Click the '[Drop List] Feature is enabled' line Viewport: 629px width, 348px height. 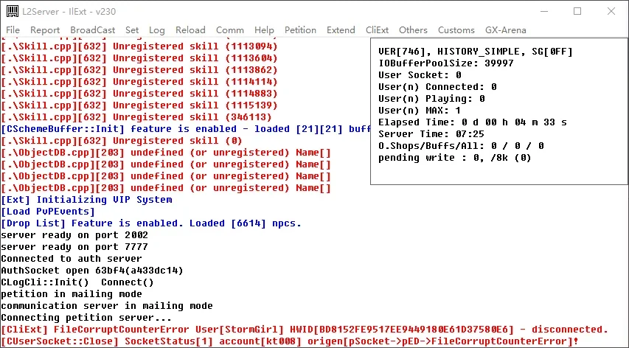151,223
